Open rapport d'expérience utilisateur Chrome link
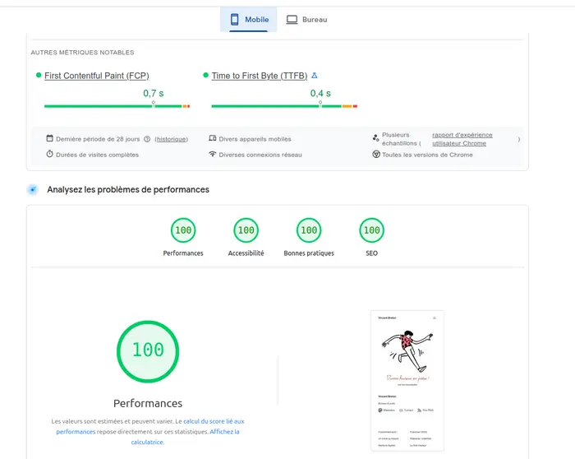This screenshot has height=459, width=575. point(462,139)
